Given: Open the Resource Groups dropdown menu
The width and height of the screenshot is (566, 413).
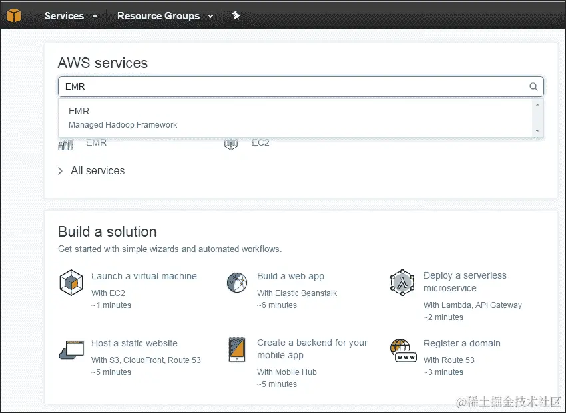Looking at the screenshot, I should click(165, 16).
